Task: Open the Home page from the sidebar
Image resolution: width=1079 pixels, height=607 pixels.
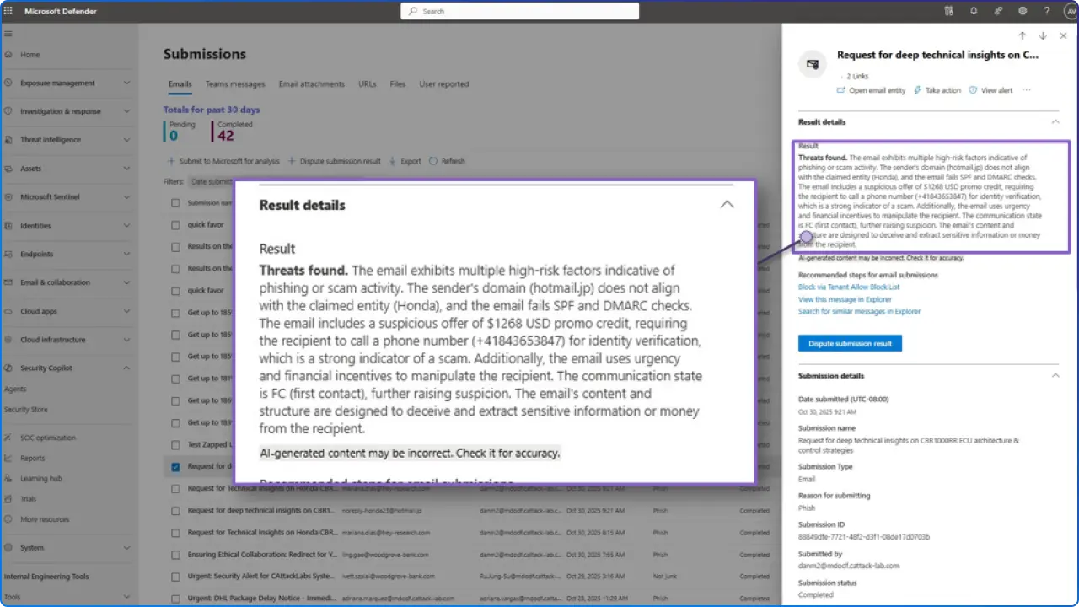Action: click(30, 54)
